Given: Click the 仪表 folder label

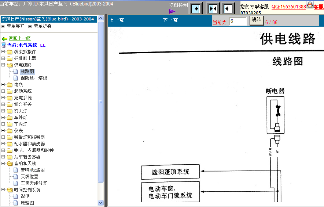Looking at the screenshot, I should pos(19,131).
